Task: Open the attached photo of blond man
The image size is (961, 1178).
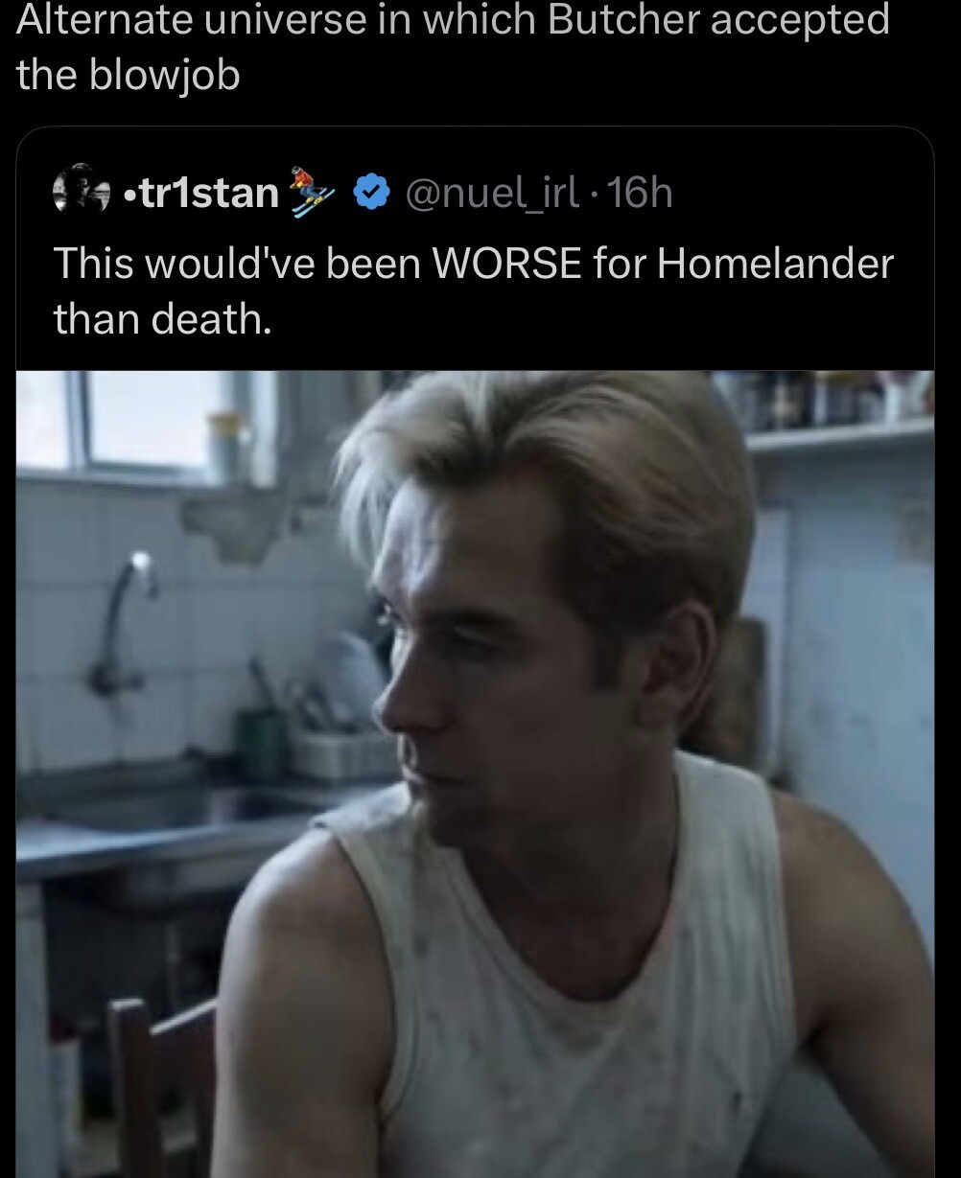Action: (x=475, y=774)
